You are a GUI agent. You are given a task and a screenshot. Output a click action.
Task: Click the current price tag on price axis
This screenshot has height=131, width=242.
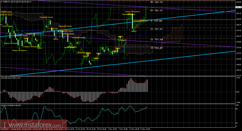[x=239, y=7]
